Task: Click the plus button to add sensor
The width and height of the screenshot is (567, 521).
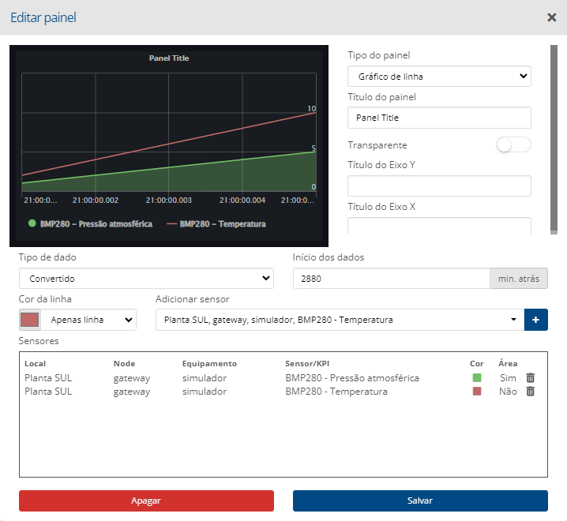Action: point(536,320)
